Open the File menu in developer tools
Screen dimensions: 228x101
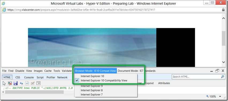tap(4, 71)
